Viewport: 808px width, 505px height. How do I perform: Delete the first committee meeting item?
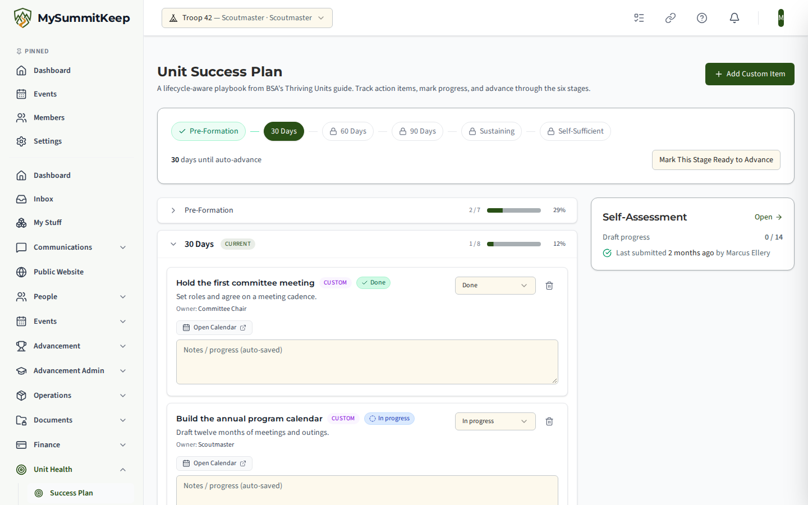click(549, 286)
